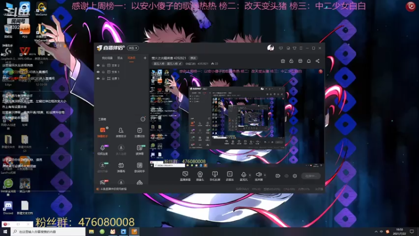Image resolution: width=419 pixels, height=236 pixels.
Task: Open File Explorer from taskbar
Action: 91,231
